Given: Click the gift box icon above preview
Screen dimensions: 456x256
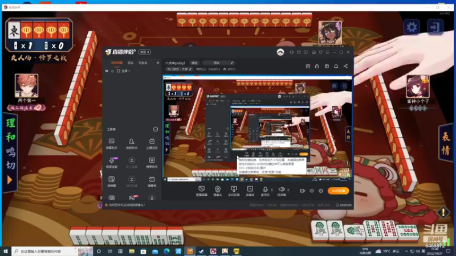Looking at the screenshot, I should 308,66.
